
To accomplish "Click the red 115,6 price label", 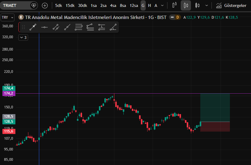I will pos(9,131).
